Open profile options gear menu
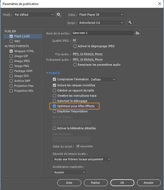 (59, 15)
